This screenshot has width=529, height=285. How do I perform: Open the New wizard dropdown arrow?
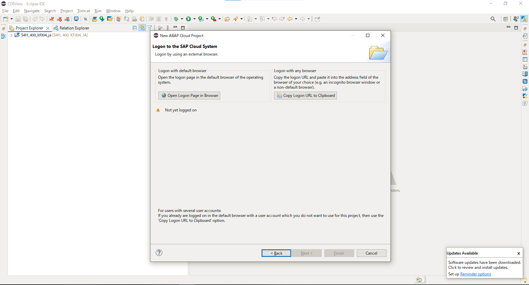point(12,19)
